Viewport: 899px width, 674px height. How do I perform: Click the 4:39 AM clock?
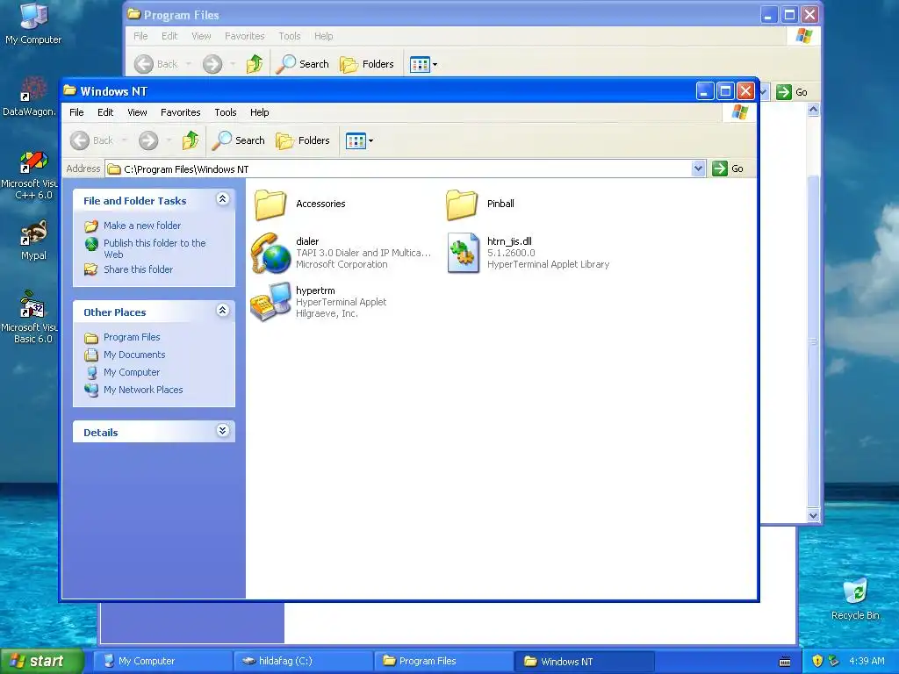click(867, 661)
